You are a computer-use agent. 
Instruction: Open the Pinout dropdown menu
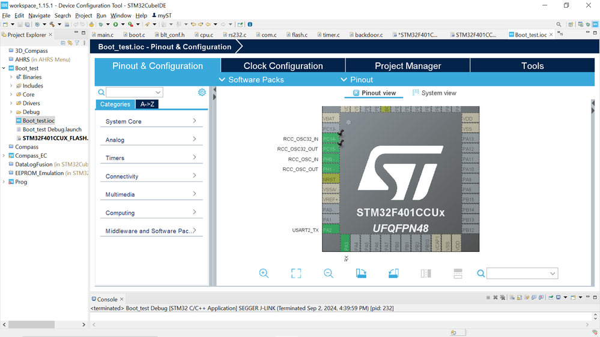pyautogui.click(x=357, y=80)
